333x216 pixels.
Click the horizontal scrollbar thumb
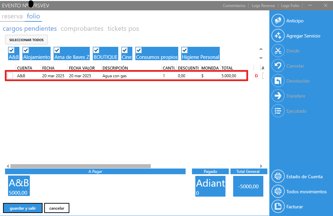[x=80, y=166]
